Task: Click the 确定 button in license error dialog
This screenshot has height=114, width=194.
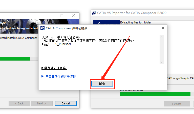Action: point(102,84)
